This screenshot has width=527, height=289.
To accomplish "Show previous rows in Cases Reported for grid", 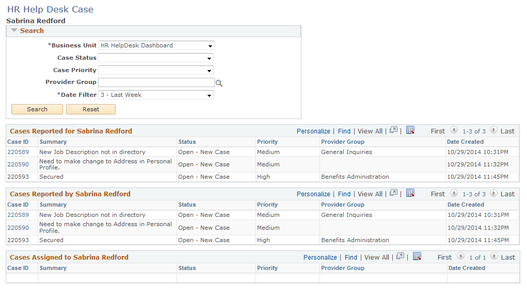I will [454, 130].
